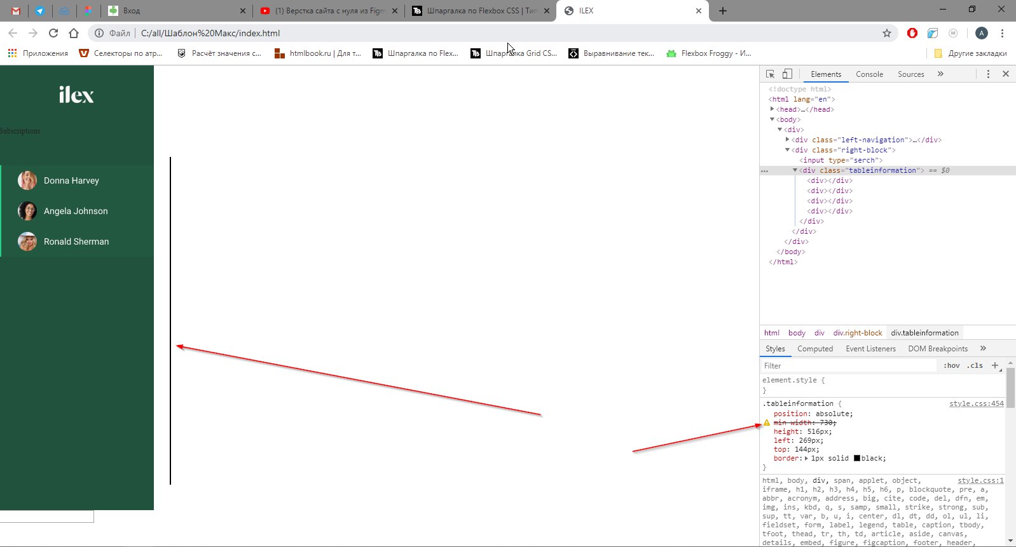Click the black border color swatch
This screenshot has width=1016, height=547.
click(857, 458)
